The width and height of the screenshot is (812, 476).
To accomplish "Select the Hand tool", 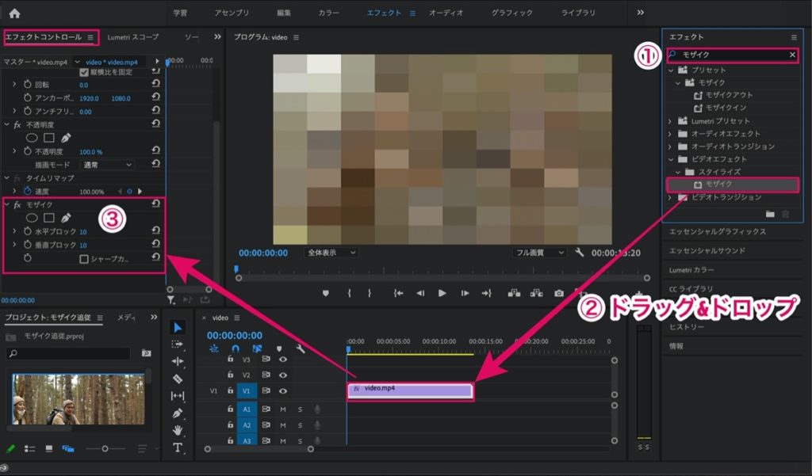I will (x=178, y=431).
